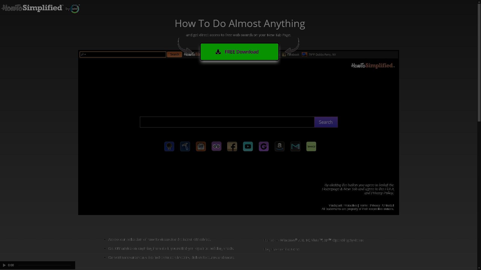Open the TripAdvisor owl icon

[216, 146]
